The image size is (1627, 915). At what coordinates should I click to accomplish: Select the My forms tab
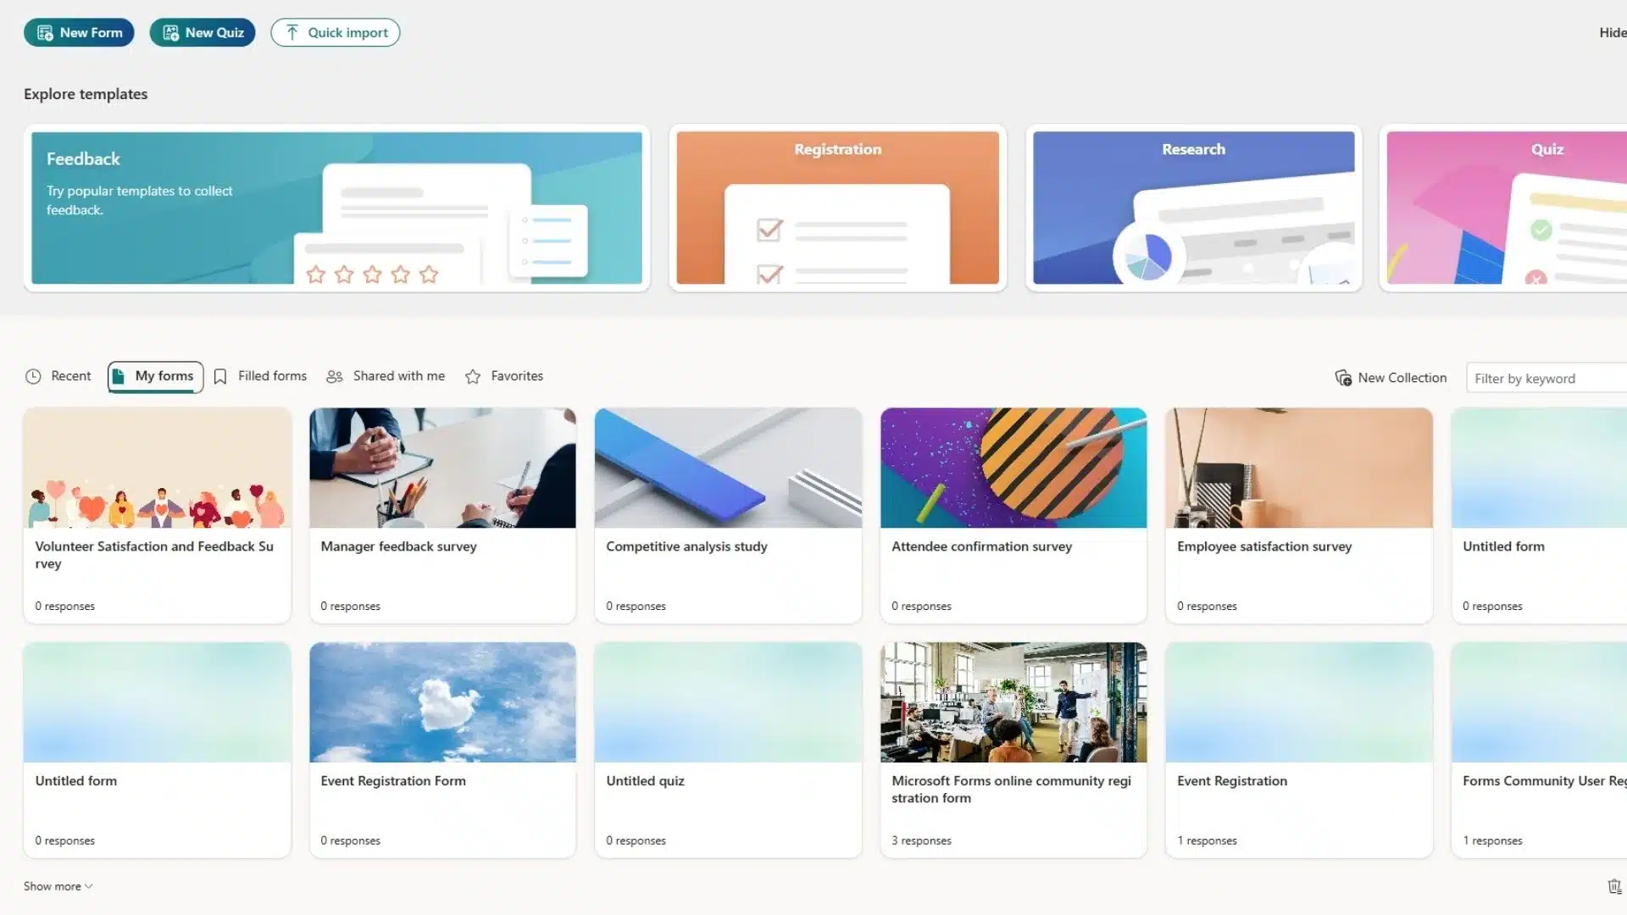(x=156, y=376)
